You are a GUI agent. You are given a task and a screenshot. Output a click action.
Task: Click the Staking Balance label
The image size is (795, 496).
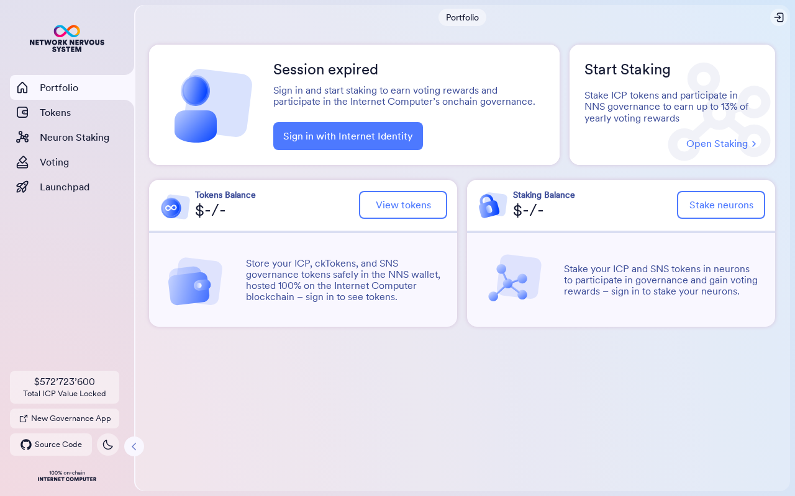pyautogui.click(x=544, y=195)
